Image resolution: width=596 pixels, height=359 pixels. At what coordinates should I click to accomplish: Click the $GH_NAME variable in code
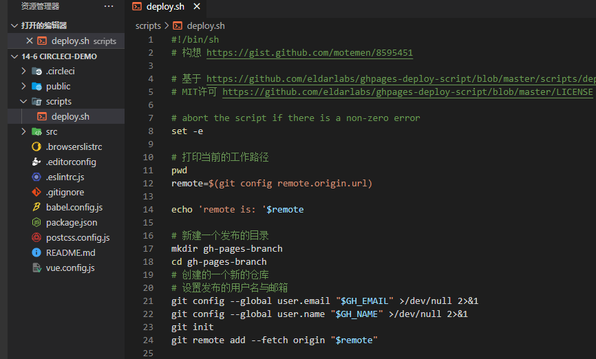click(x=356, y=314)
